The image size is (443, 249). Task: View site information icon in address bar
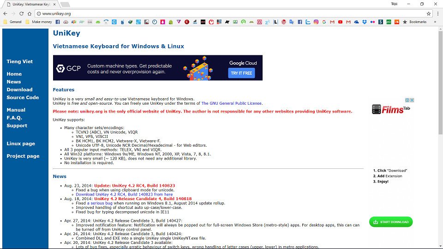(x=39, y=13)
